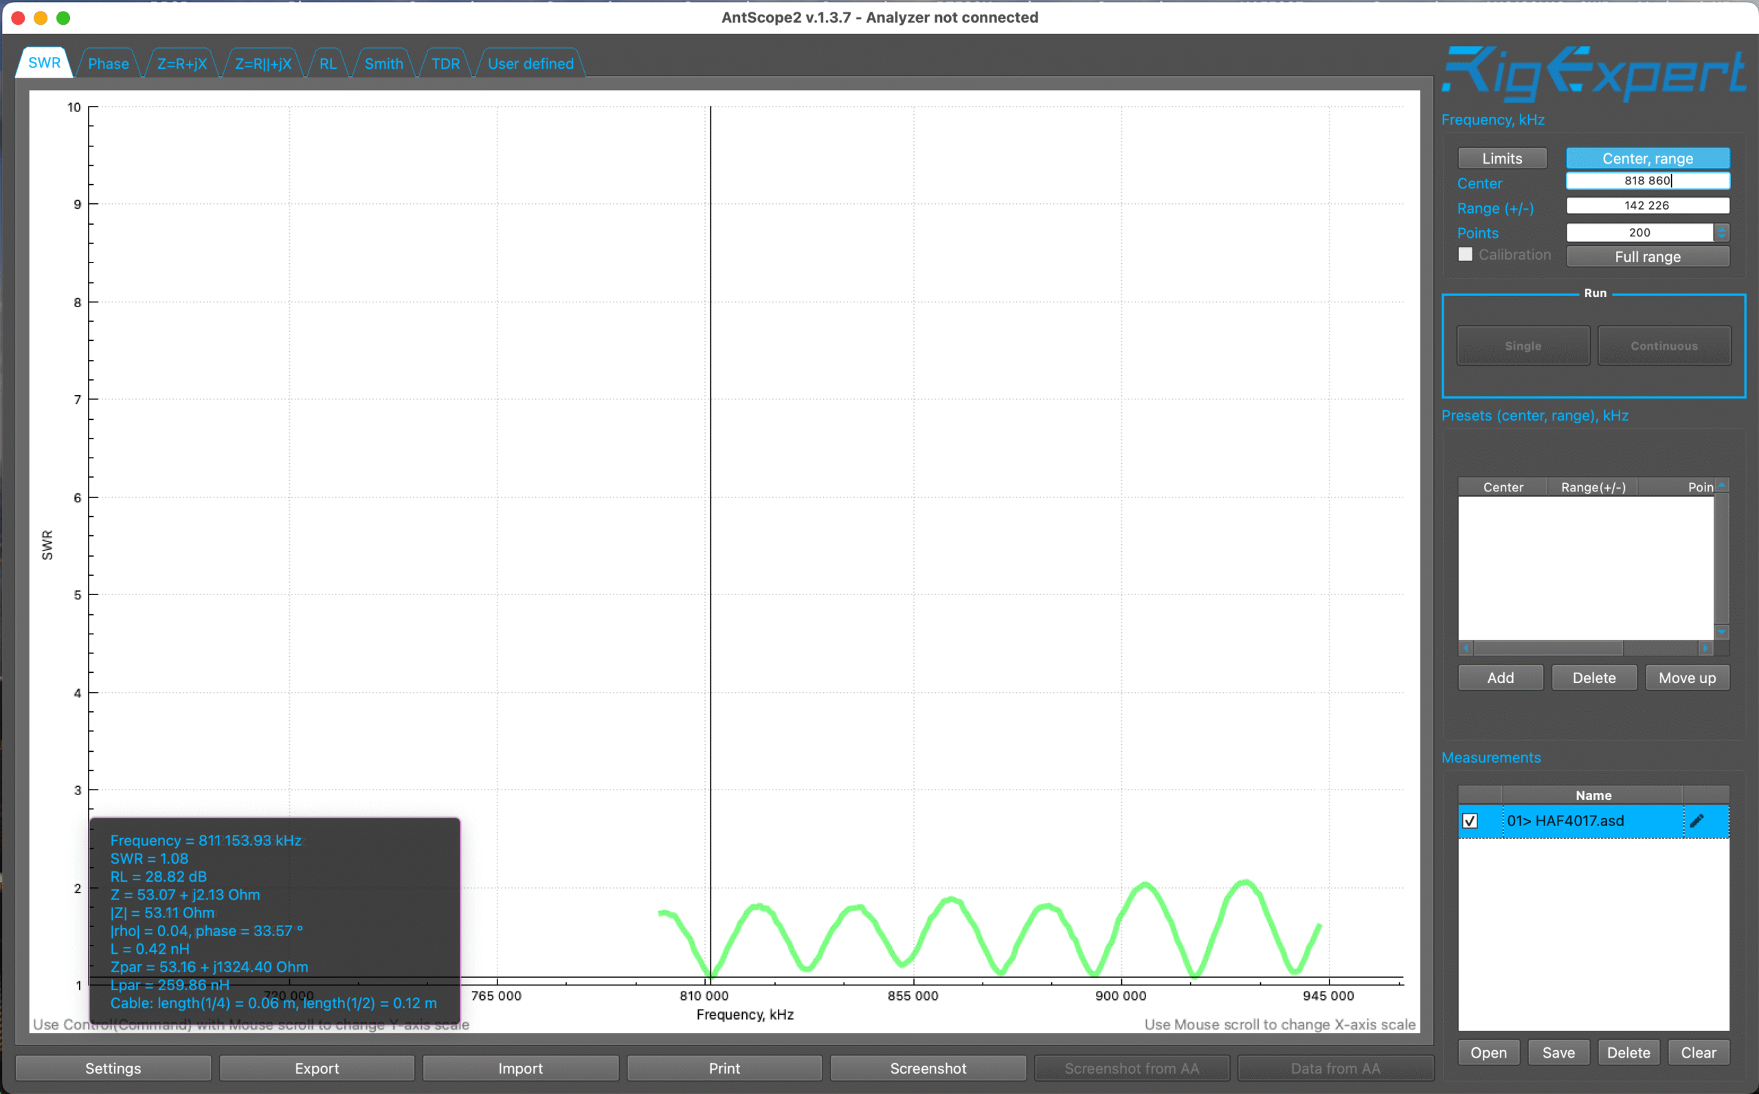Screen dimensions: 1759x1094
Task: Decrease Points with the stepper down arrow
Action: click(1721, 236)
